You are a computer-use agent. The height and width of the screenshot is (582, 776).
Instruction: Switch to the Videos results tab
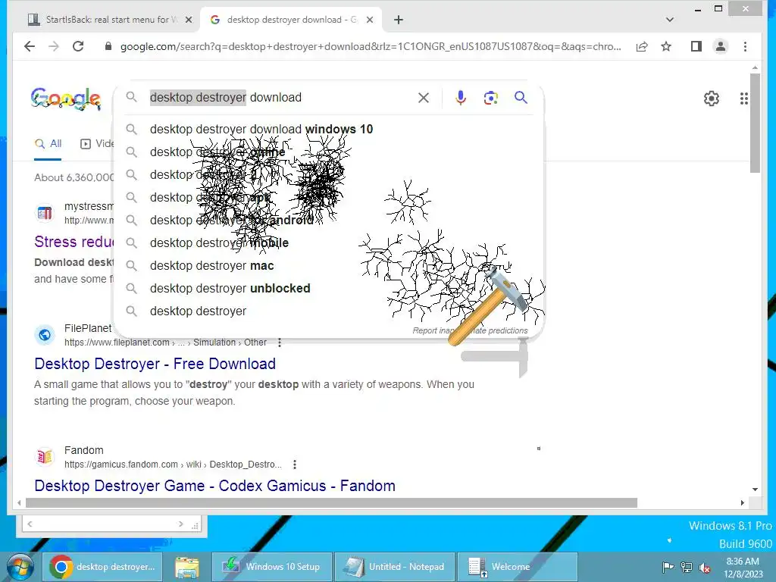click(98, 143)
